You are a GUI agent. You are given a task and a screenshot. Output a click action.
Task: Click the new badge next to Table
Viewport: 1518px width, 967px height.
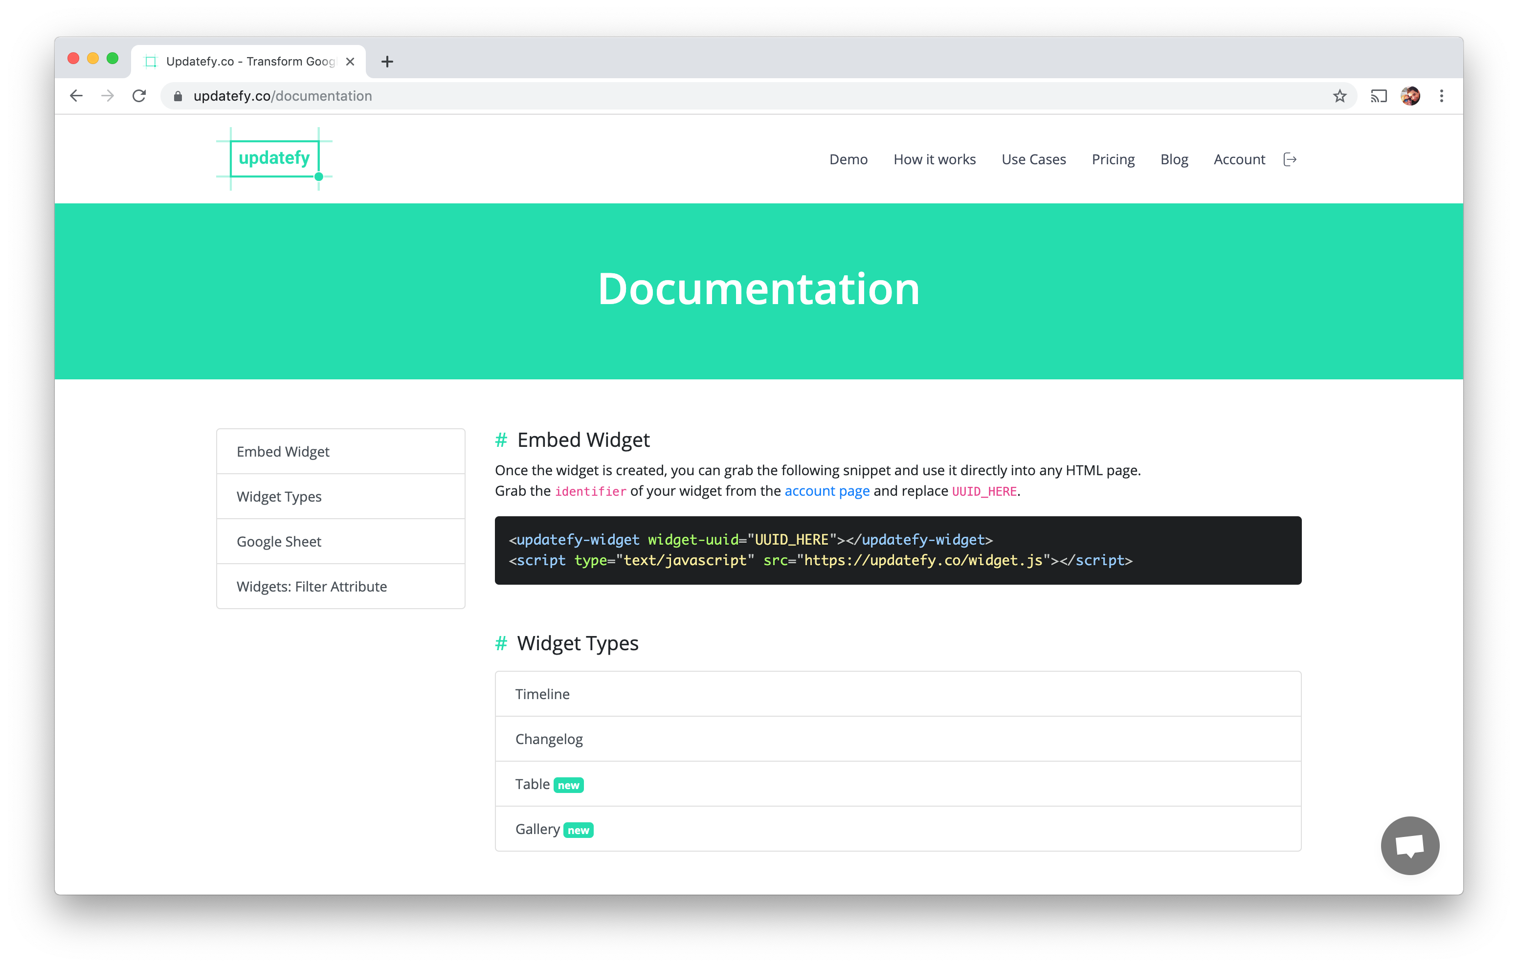pyautogui.click(x=568, y=785)
